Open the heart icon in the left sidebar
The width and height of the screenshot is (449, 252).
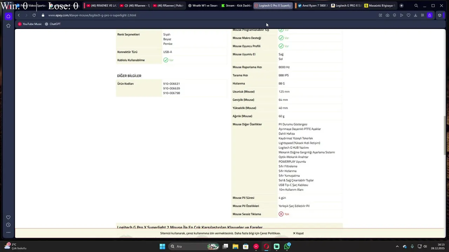click(8, 217)
